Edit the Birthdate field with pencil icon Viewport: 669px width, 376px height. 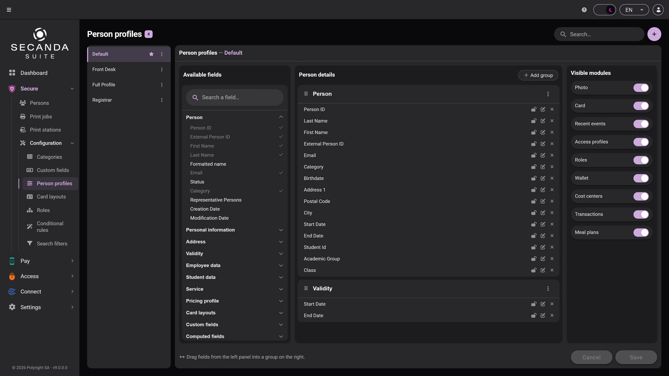[543, 178]
